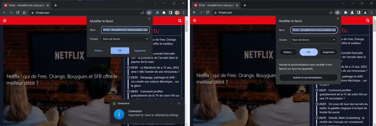This screenshot has width=376, height=126.
Task: Confirm with OK in left window's popup
Action: pyautogui.click(x=120, y=51)
